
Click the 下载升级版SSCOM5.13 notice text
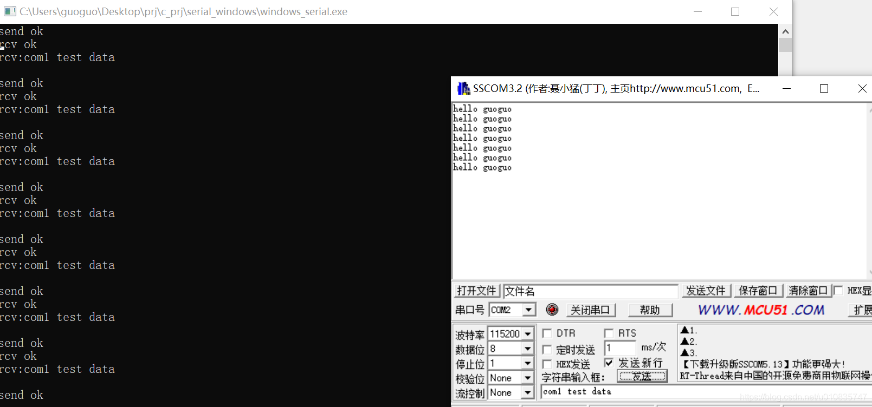pyautogui.click(x=763, y=364)
